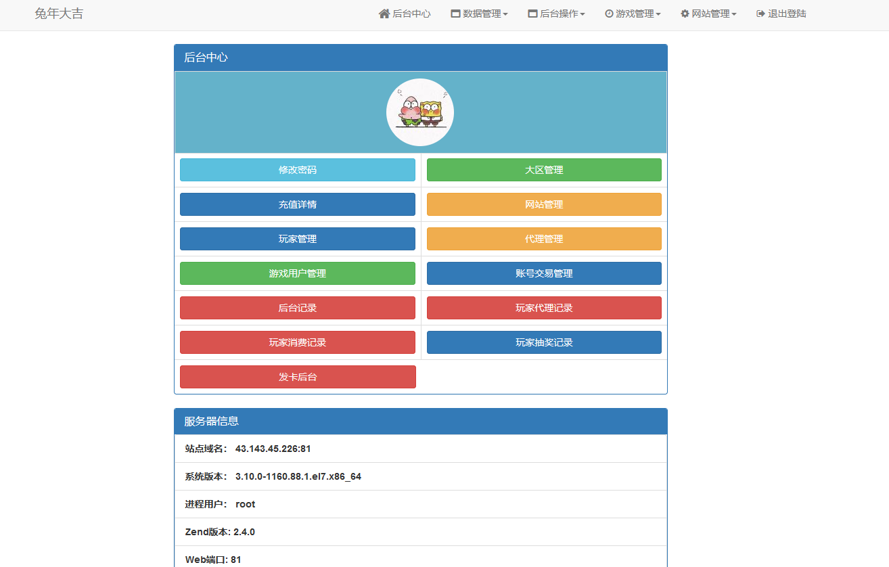The image size is (889, 567).
Task: View 玩家抽奖记录
Action: [x=544, y=342]
